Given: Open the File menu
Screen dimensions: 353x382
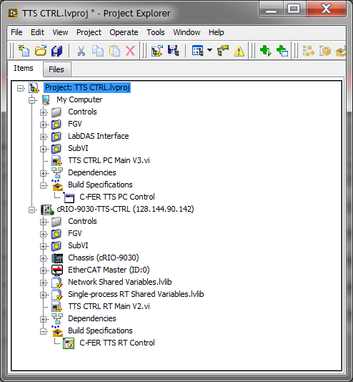Looking at the screenshot, I should click(x=16, y=32).
